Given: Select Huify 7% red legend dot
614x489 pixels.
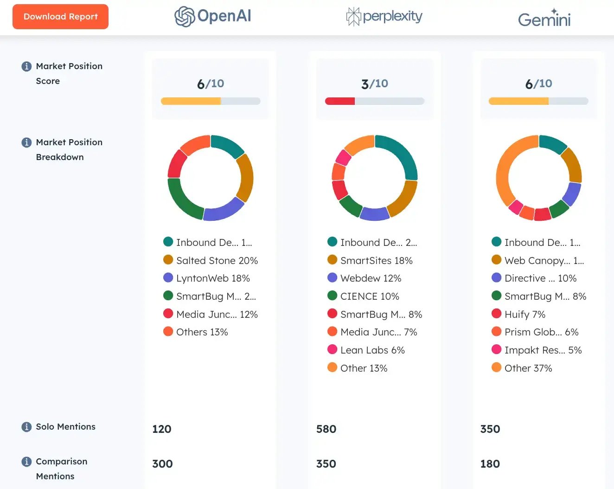Looking at the screenshot, I should tap(496, 314).
